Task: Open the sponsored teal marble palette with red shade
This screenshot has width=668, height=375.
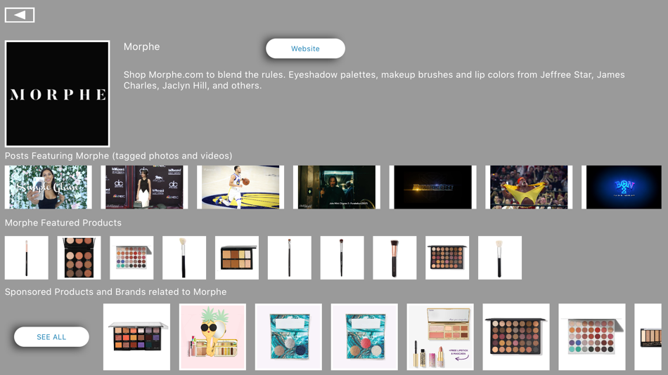Action: click(x=364, y=336)
